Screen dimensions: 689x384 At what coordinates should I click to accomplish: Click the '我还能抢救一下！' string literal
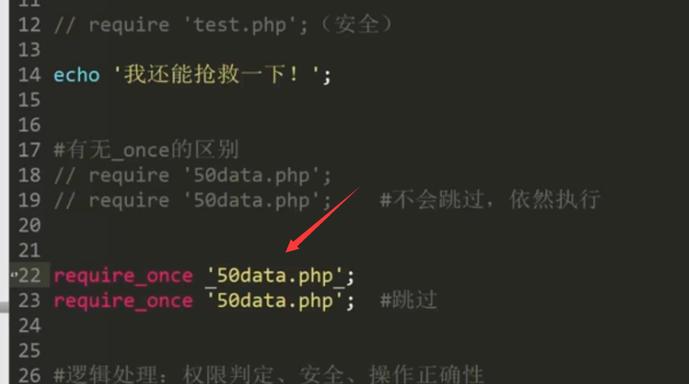point(216,75)
